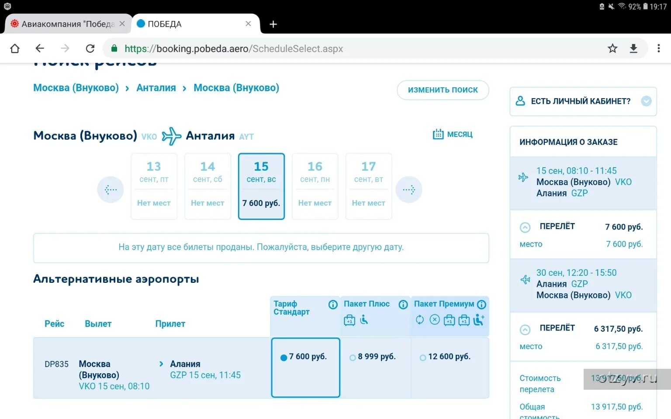Click seat selection icon under Пакет Плюс

364,320
